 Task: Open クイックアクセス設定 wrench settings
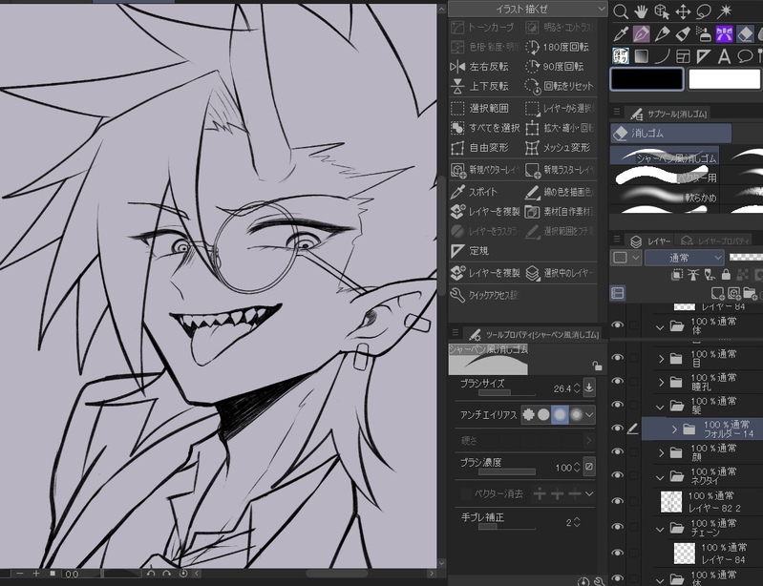[485, 295]
